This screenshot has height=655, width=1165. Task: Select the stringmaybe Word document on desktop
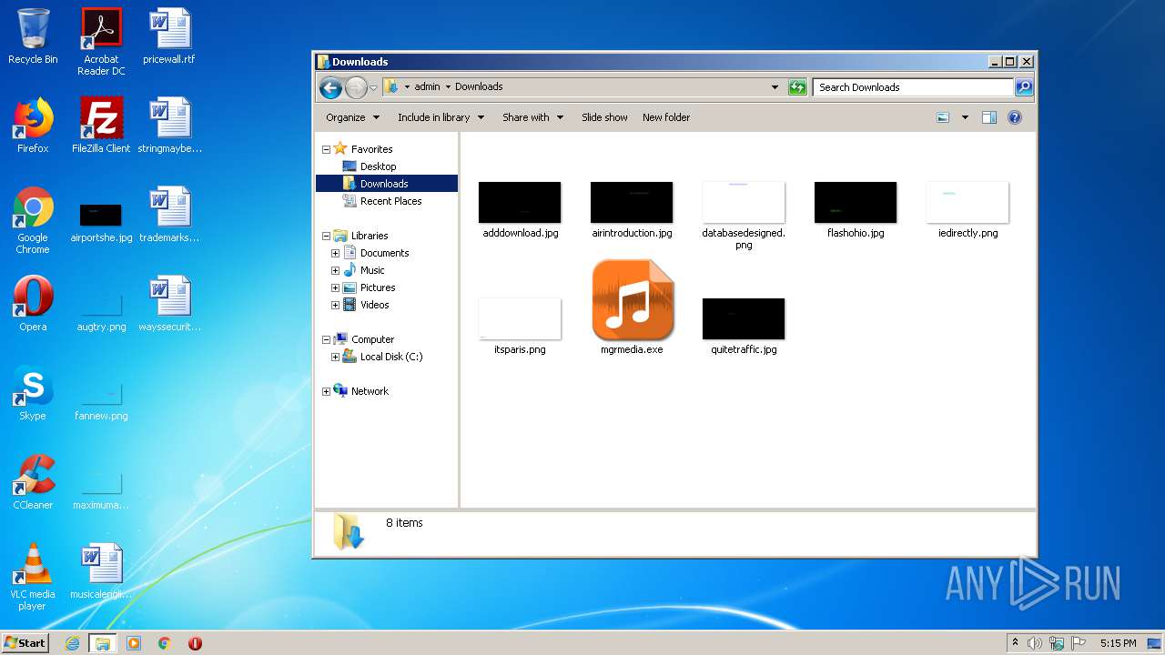click(x=169, y=126)
